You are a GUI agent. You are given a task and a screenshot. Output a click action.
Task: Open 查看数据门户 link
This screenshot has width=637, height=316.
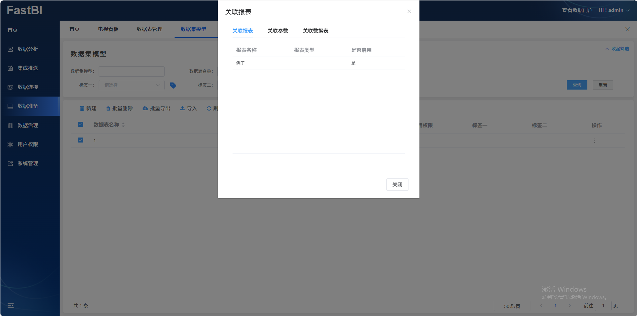pos(577,10)
